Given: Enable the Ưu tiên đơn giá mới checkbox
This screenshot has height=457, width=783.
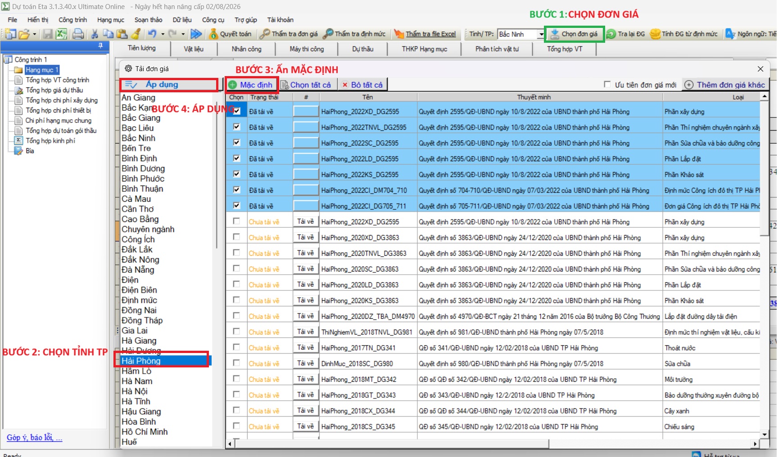Looking at the screenshot, I should [607, 85].
